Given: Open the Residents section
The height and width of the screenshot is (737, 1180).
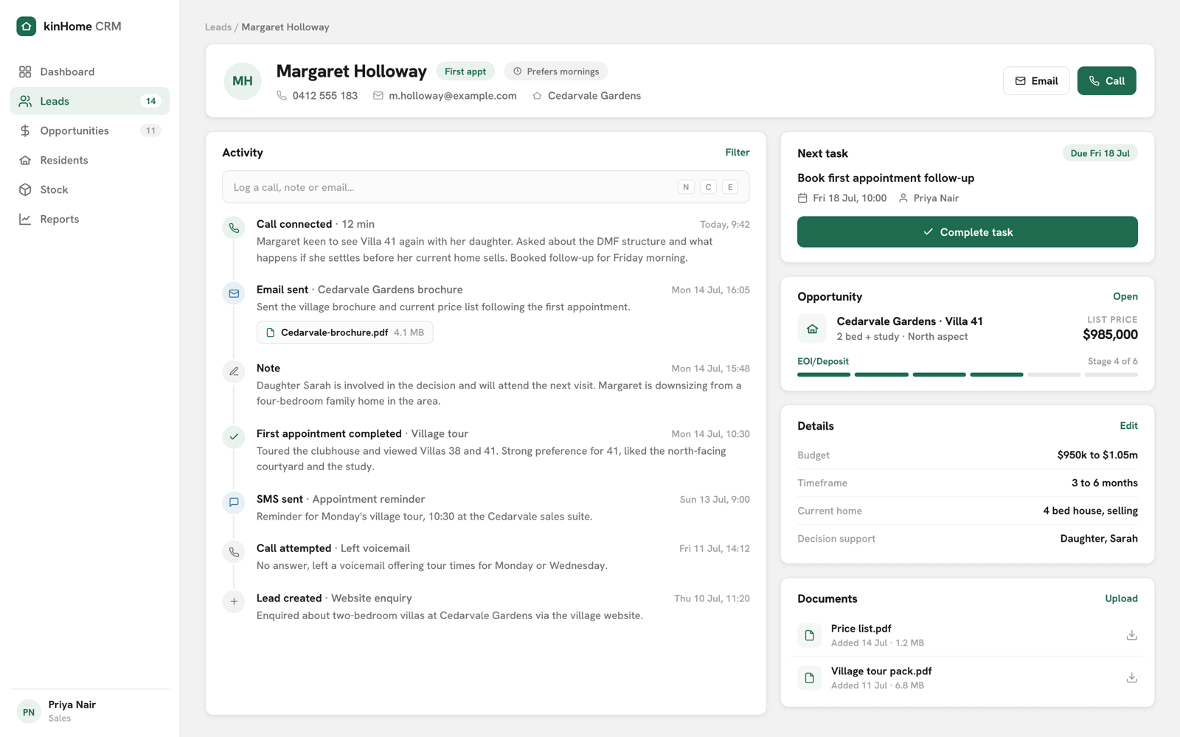Looking at the screenshot, I should click(90, 160).
